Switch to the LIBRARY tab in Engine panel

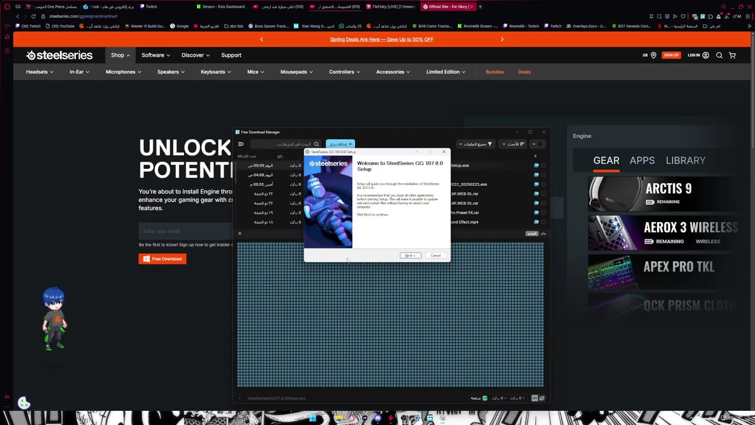(685, 161)
